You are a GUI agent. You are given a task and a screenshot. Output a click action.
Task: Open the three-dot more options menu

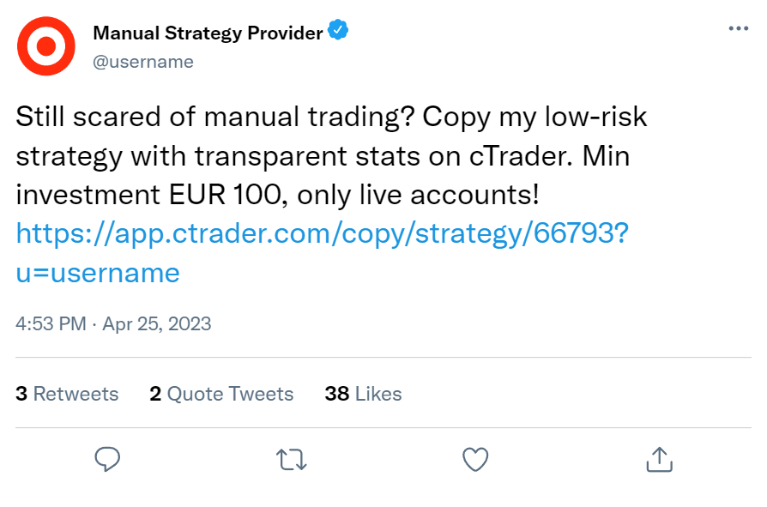pos(738,28)
